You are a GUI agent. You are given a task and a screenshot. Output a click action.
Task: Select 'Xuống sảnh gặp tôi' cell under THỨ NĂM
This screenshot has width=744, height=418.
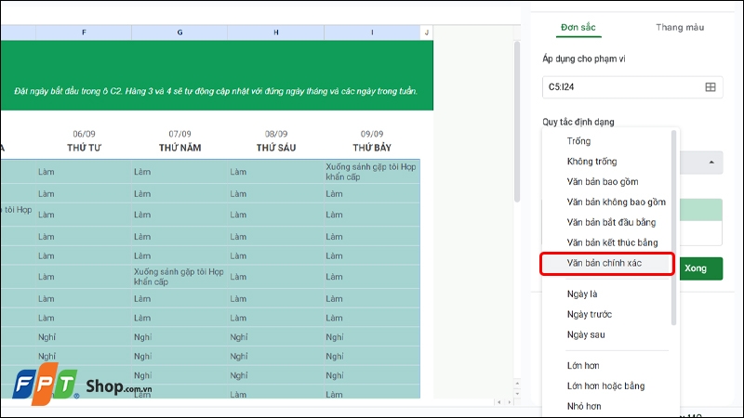[x=179, y=277]
